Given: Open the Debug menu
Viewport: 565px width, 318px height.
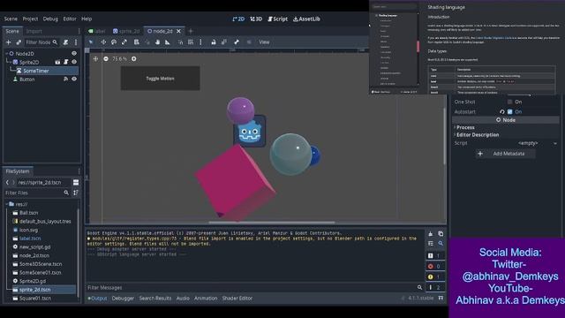Looking at the screenshot, I should 50,19.
